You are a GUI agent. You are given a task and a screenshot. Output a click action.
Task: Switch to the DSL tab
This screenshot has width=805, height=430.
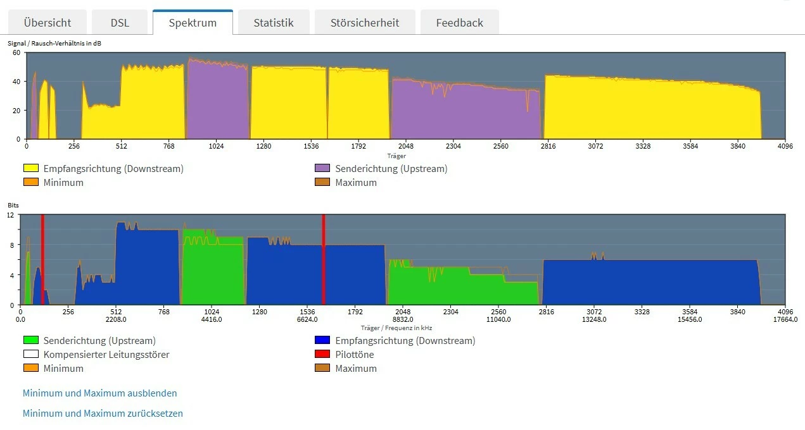pos(120,22)
